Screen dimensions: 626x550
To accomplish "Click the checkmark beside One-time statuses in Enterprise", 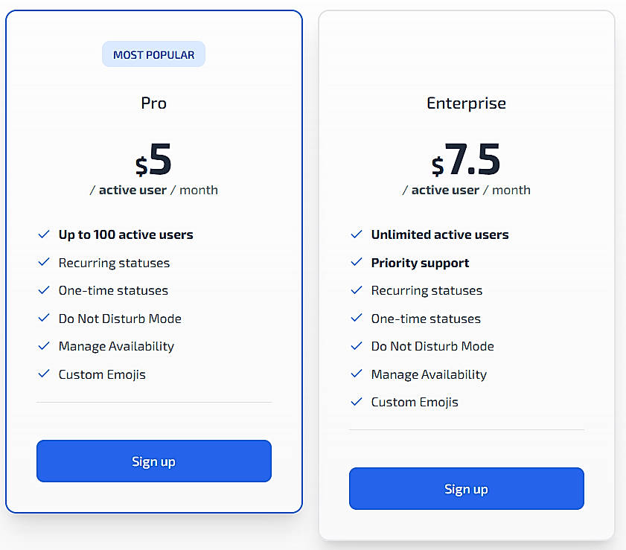I will tap(357, 319).
